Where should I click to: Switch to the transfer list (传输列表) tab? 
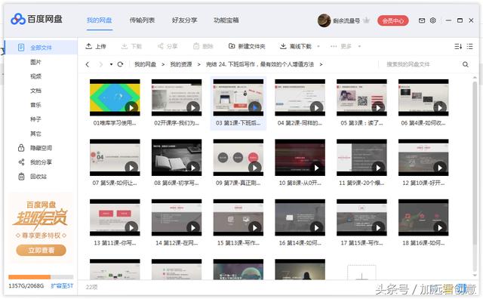pyautogui.click(x=142, y=20)
